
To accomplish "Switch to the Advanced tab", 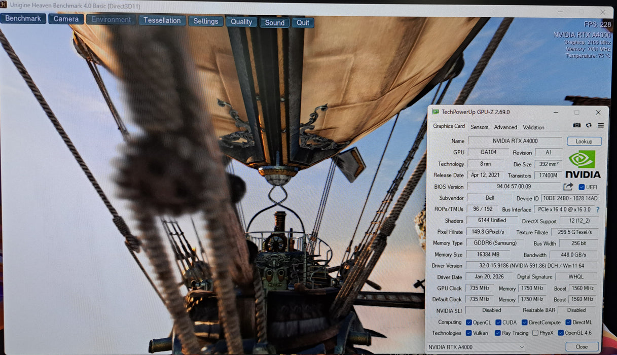I will 505,127.
